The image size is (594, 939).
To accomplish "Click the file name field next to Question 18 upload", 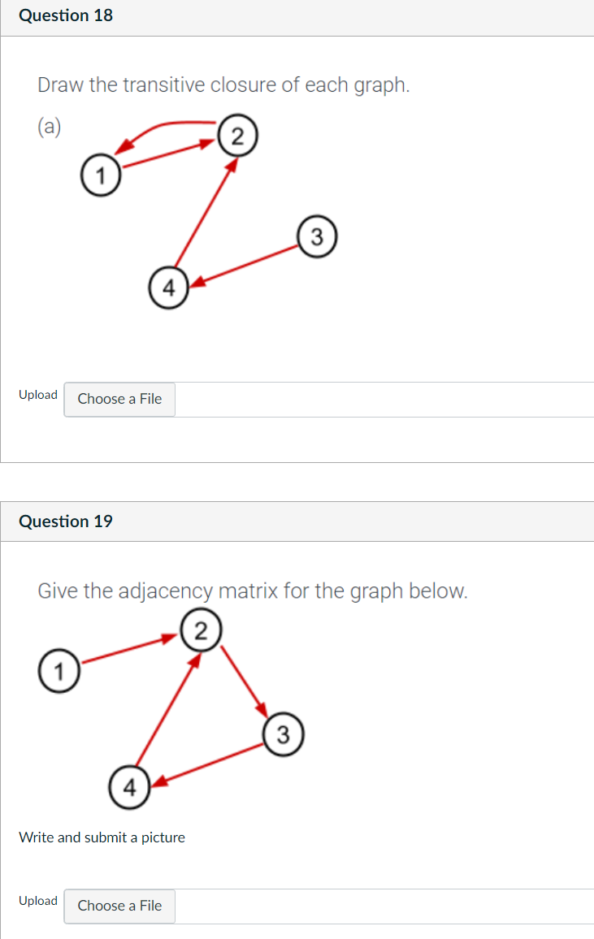I will click(382, 399).
